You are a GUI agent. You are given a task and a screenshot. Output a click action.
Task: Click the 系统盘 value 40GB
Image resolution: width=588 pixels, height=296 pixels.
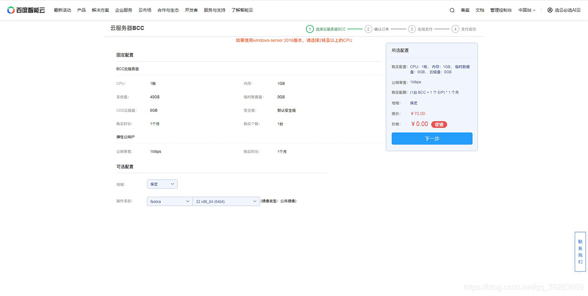155,97
